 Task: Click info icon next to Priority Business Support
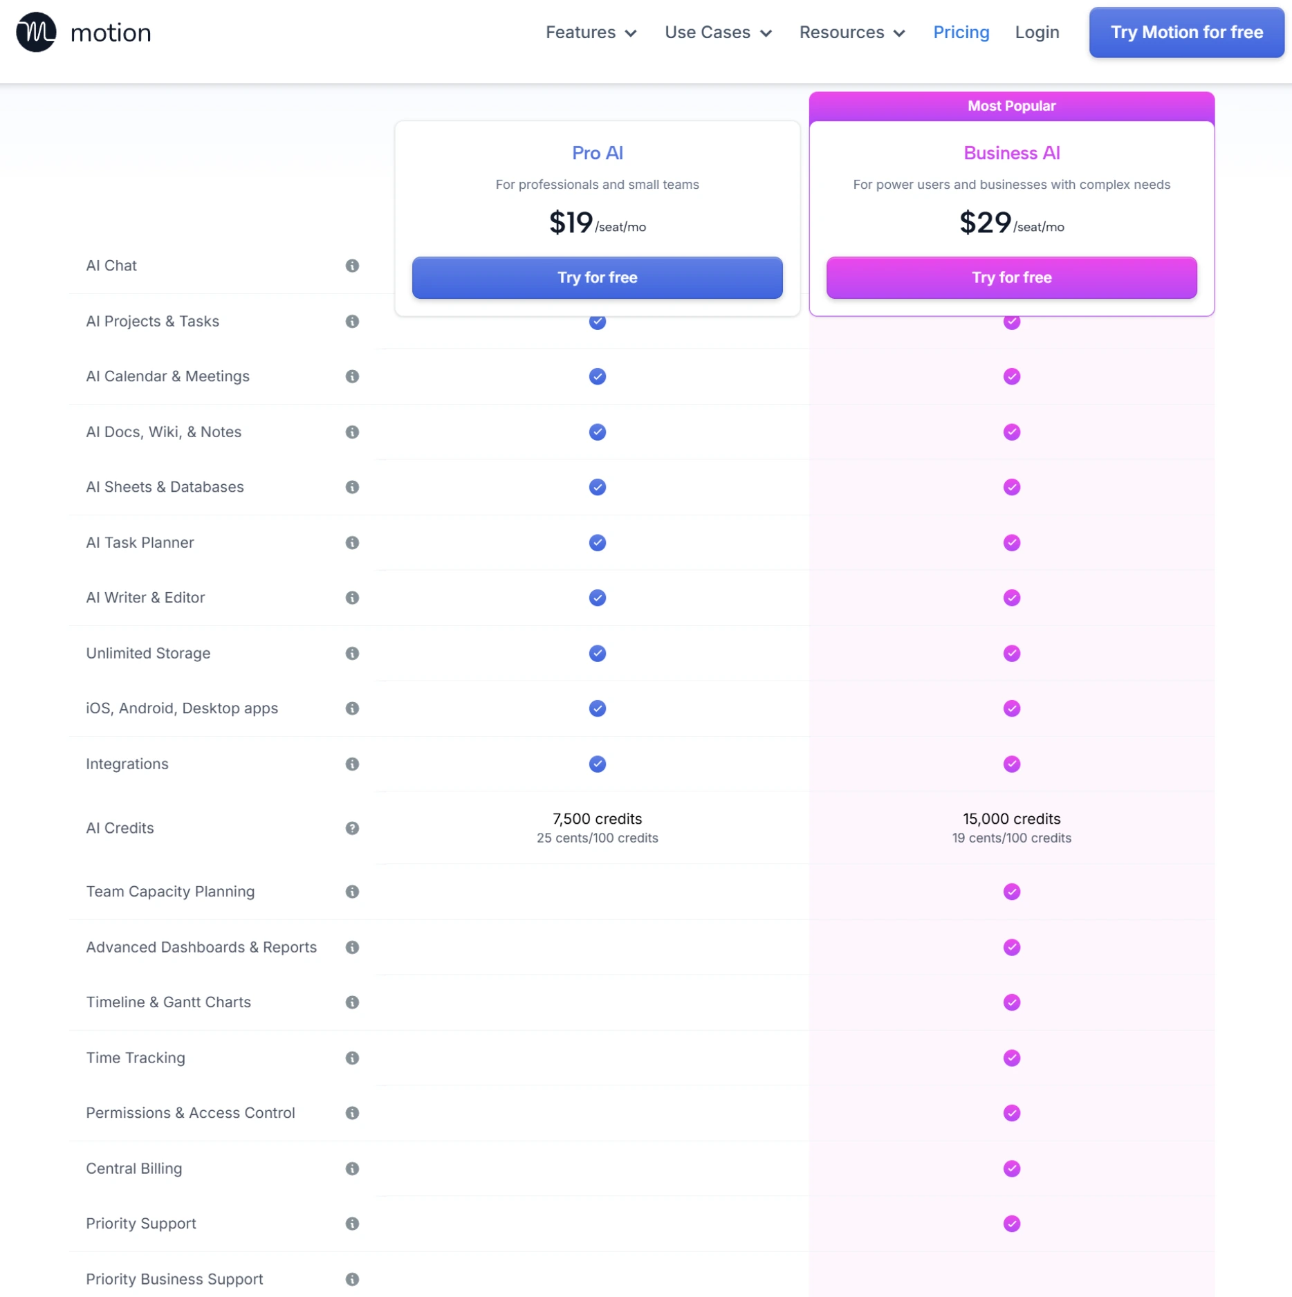coord(353,1279)
